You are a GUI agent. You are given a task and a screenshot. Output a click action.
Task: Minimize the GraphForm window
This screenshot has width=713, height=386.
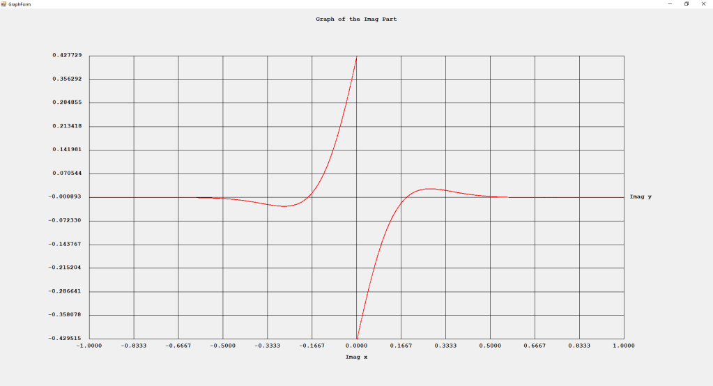pos(670,3)
